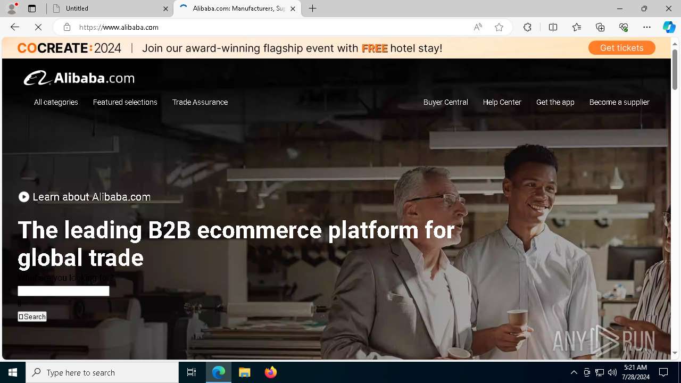Screen dimensions: 681x383
Task: Click the address bar URL
Action: pyautogui.click(x=119, y=27)
